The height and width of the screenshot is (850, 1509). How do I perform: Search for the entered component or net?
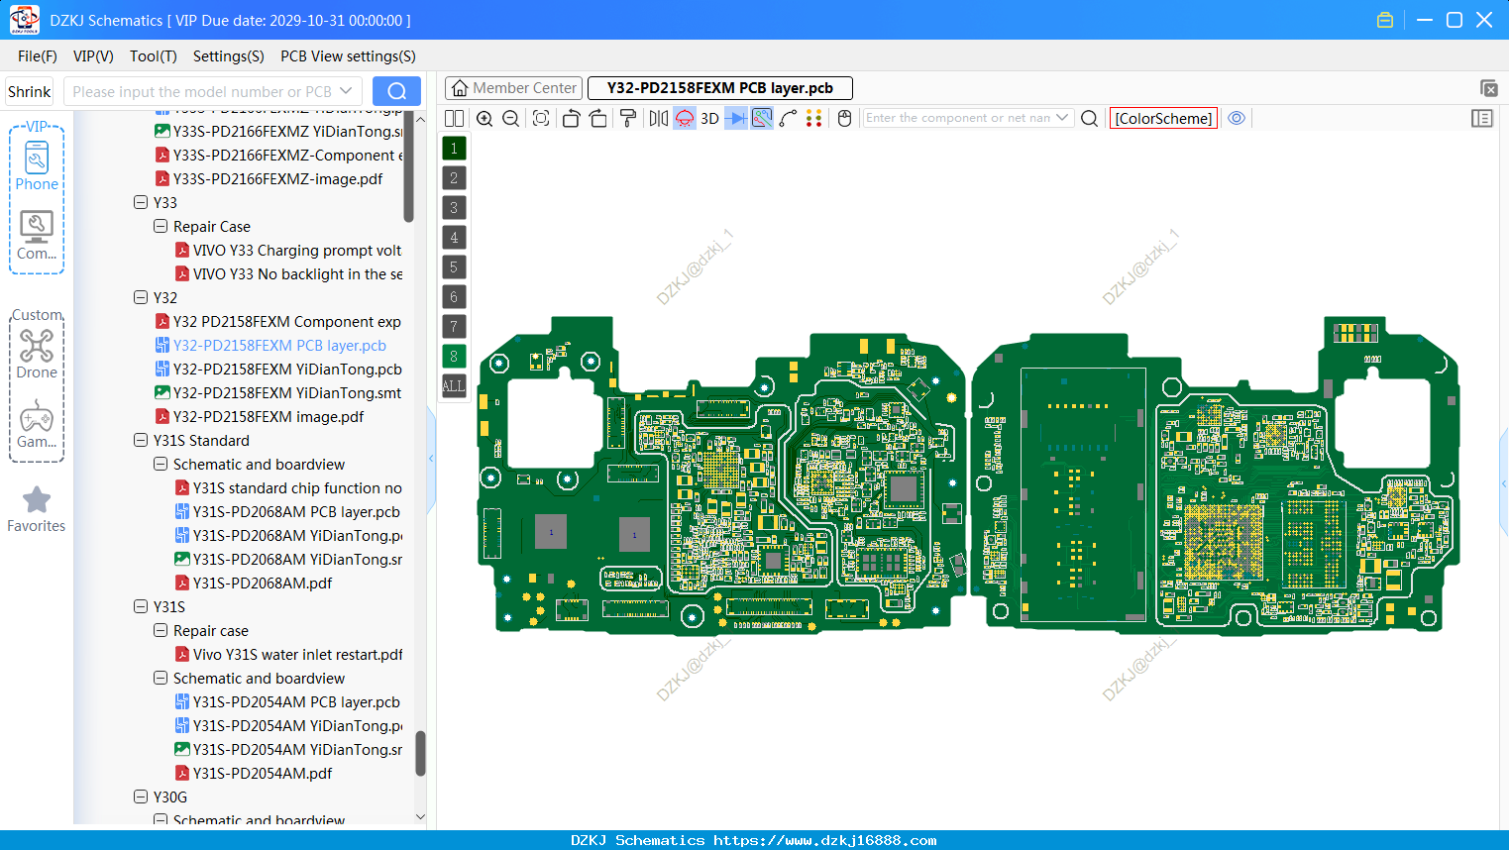pyautogui.click(x=1089, y=119)
